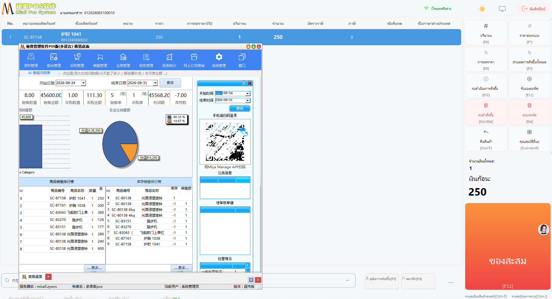Click the login QR code image
The width and height of the screenshot is (552, 299).
pyautogui.click(x=225, y=142)
